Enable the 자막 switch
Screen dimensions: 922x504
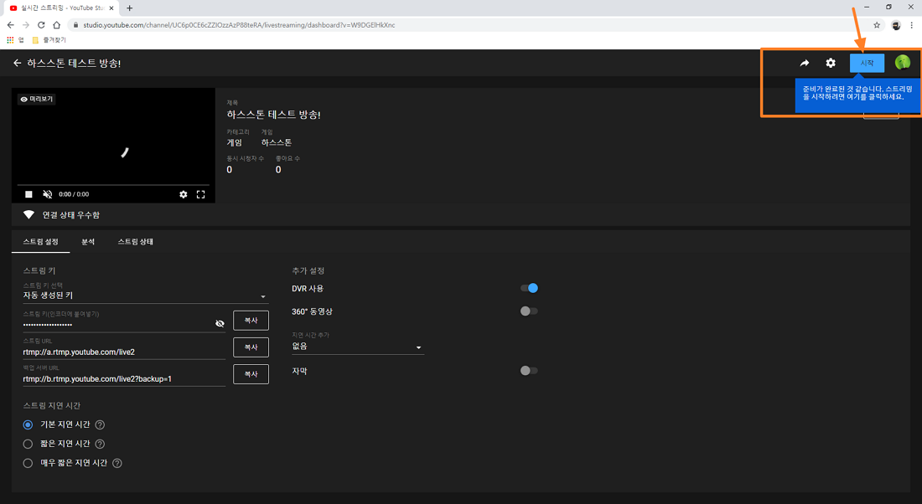pos(529,371)
